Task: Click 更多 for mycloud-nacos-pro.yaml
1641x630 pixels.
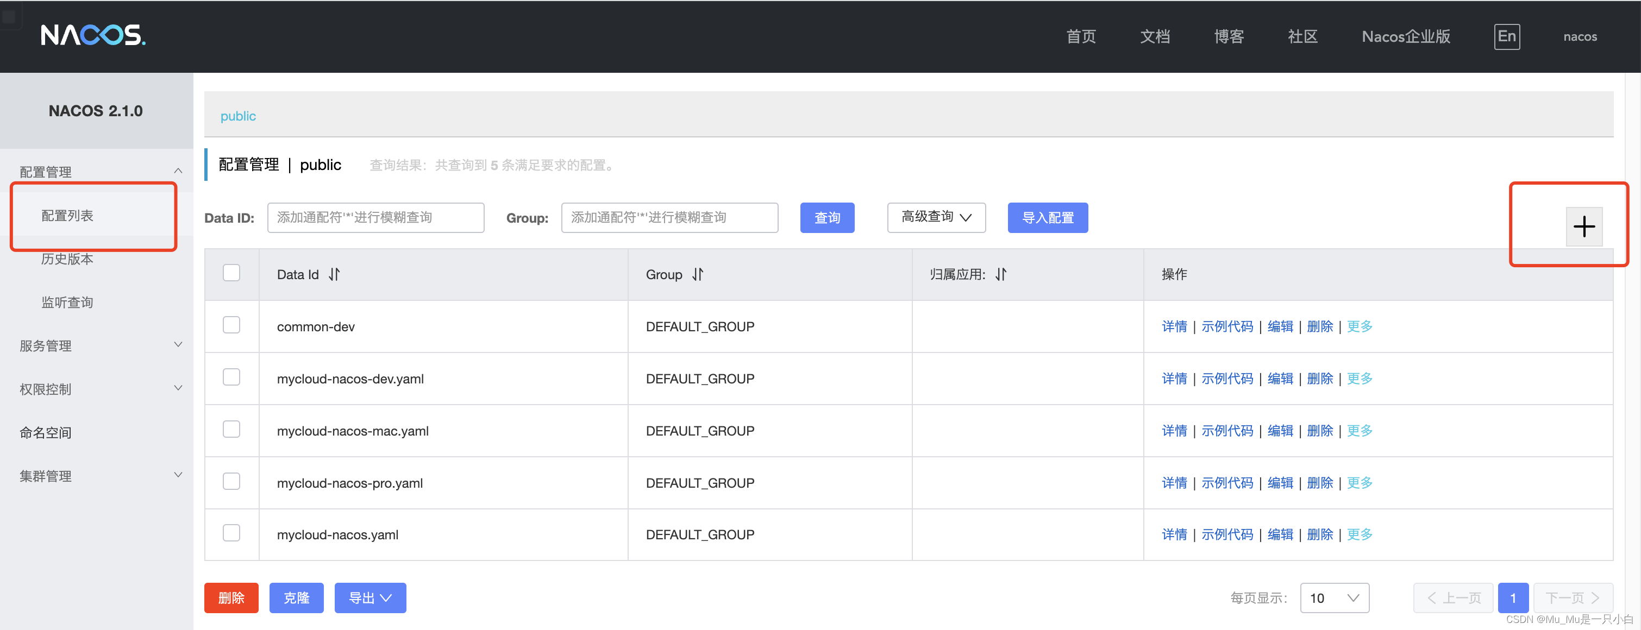Action: point(1360,483)
